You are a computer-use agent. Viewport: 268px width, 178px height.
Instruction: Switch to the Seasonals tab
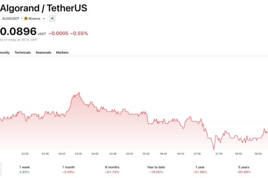pos(43,53)
